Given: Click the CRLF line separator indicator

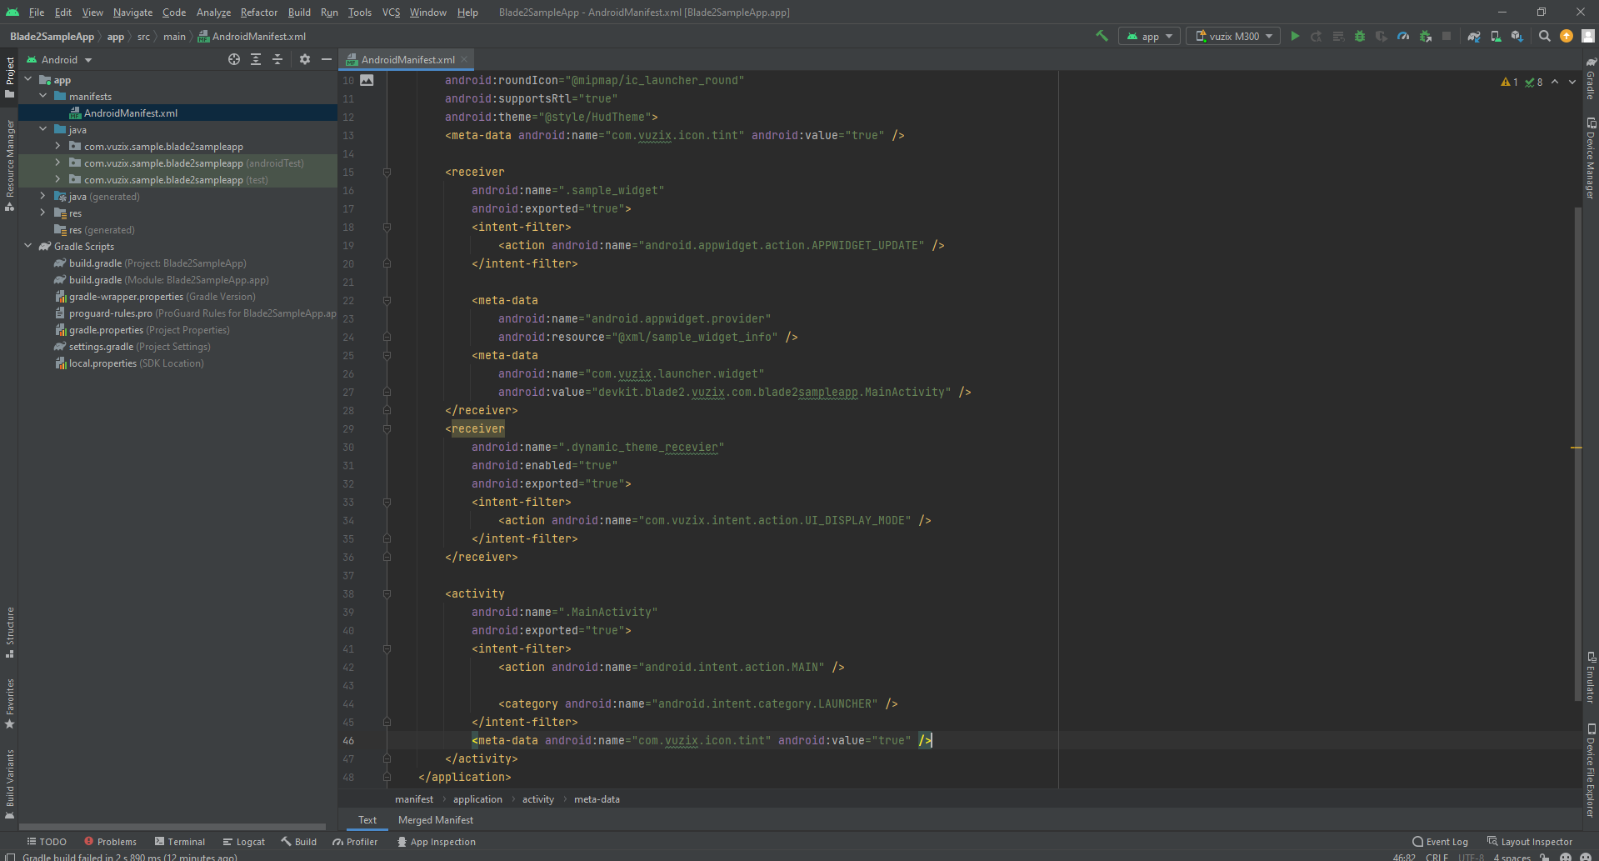Looking at the screenshot, I should point(1437,857).
